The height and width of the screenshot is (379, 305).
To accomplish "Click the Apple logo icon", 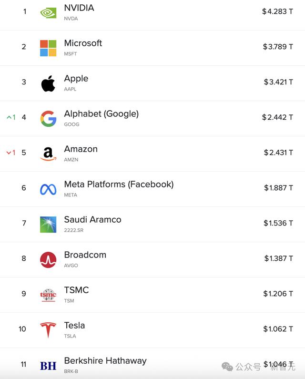I will pyautogui.click(x=48, y=83).
